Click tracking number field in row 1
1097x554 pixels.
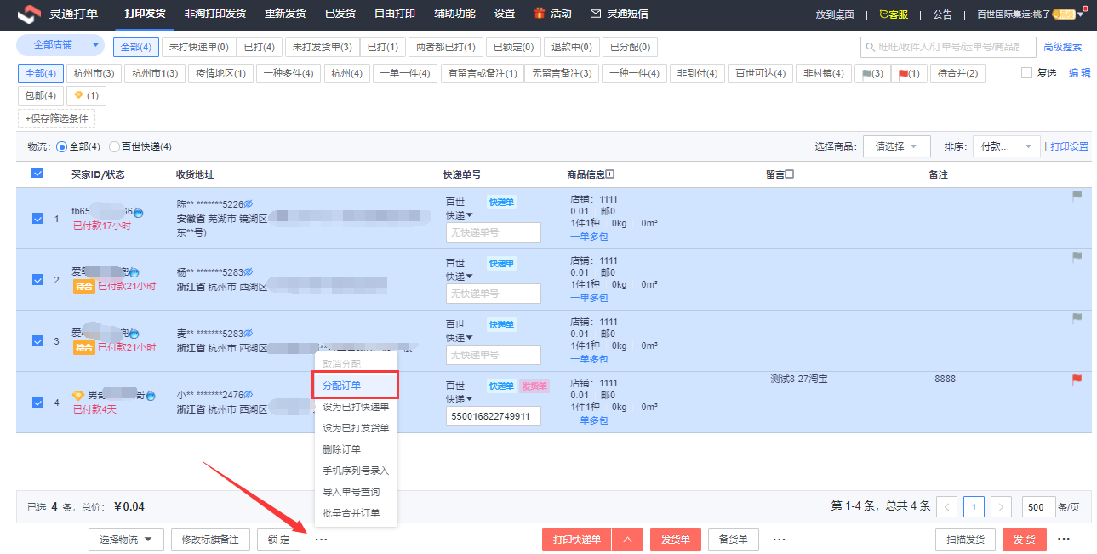tap(494, 232)
